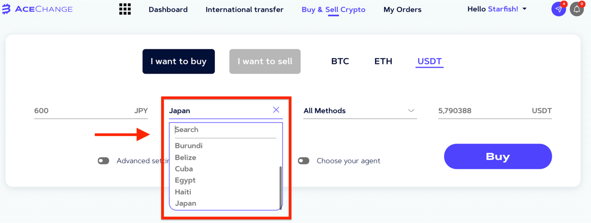Open the Hello Starfish account menu arrow

click(524, 9)
